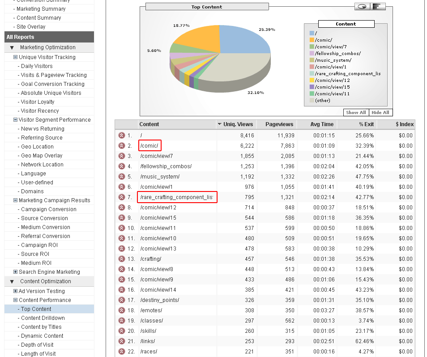The image size is (427, 357).
Task: Collapse Content Performance group
Action: [x=16, y=300]
